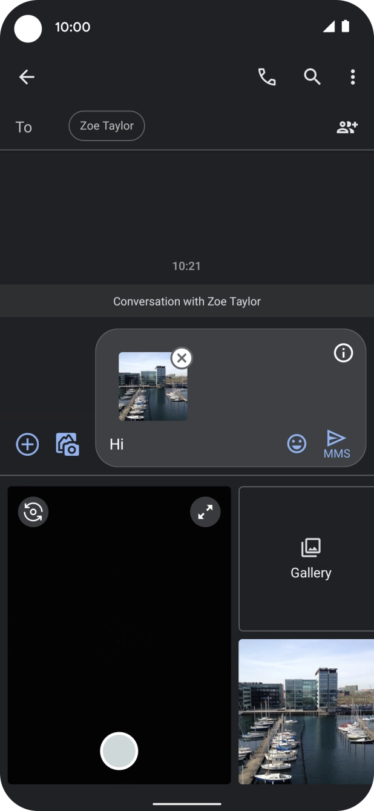Screen dimensions: 374x811
Task: Preview the attached harbor thumbnail
Action: point(153,386)
